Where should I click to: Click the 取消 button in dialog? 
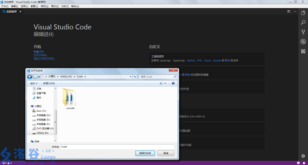pyautogui.click(x=166, y=153)
